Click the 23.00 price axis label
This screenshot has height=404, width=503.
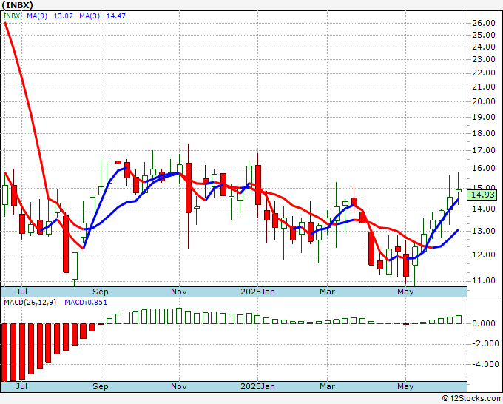tap(484, 59)
